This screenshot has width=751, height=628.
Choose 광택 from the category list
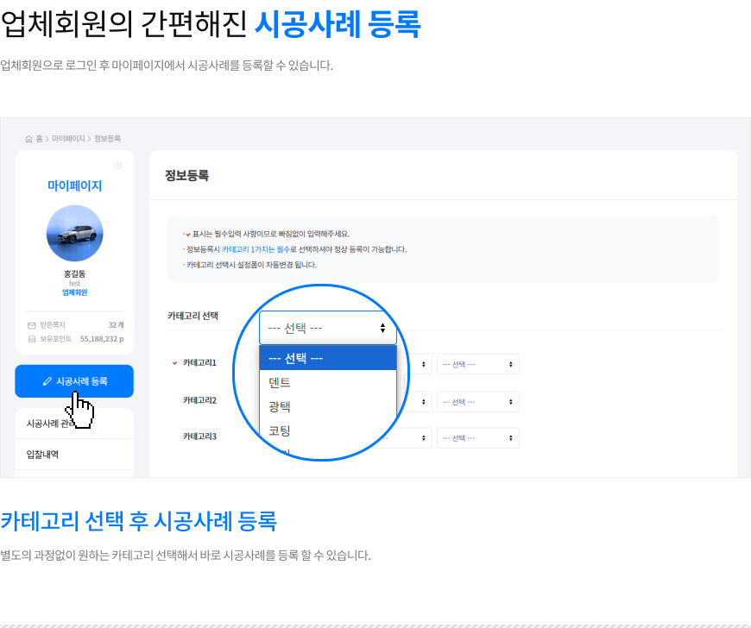[x=328, y=406]
